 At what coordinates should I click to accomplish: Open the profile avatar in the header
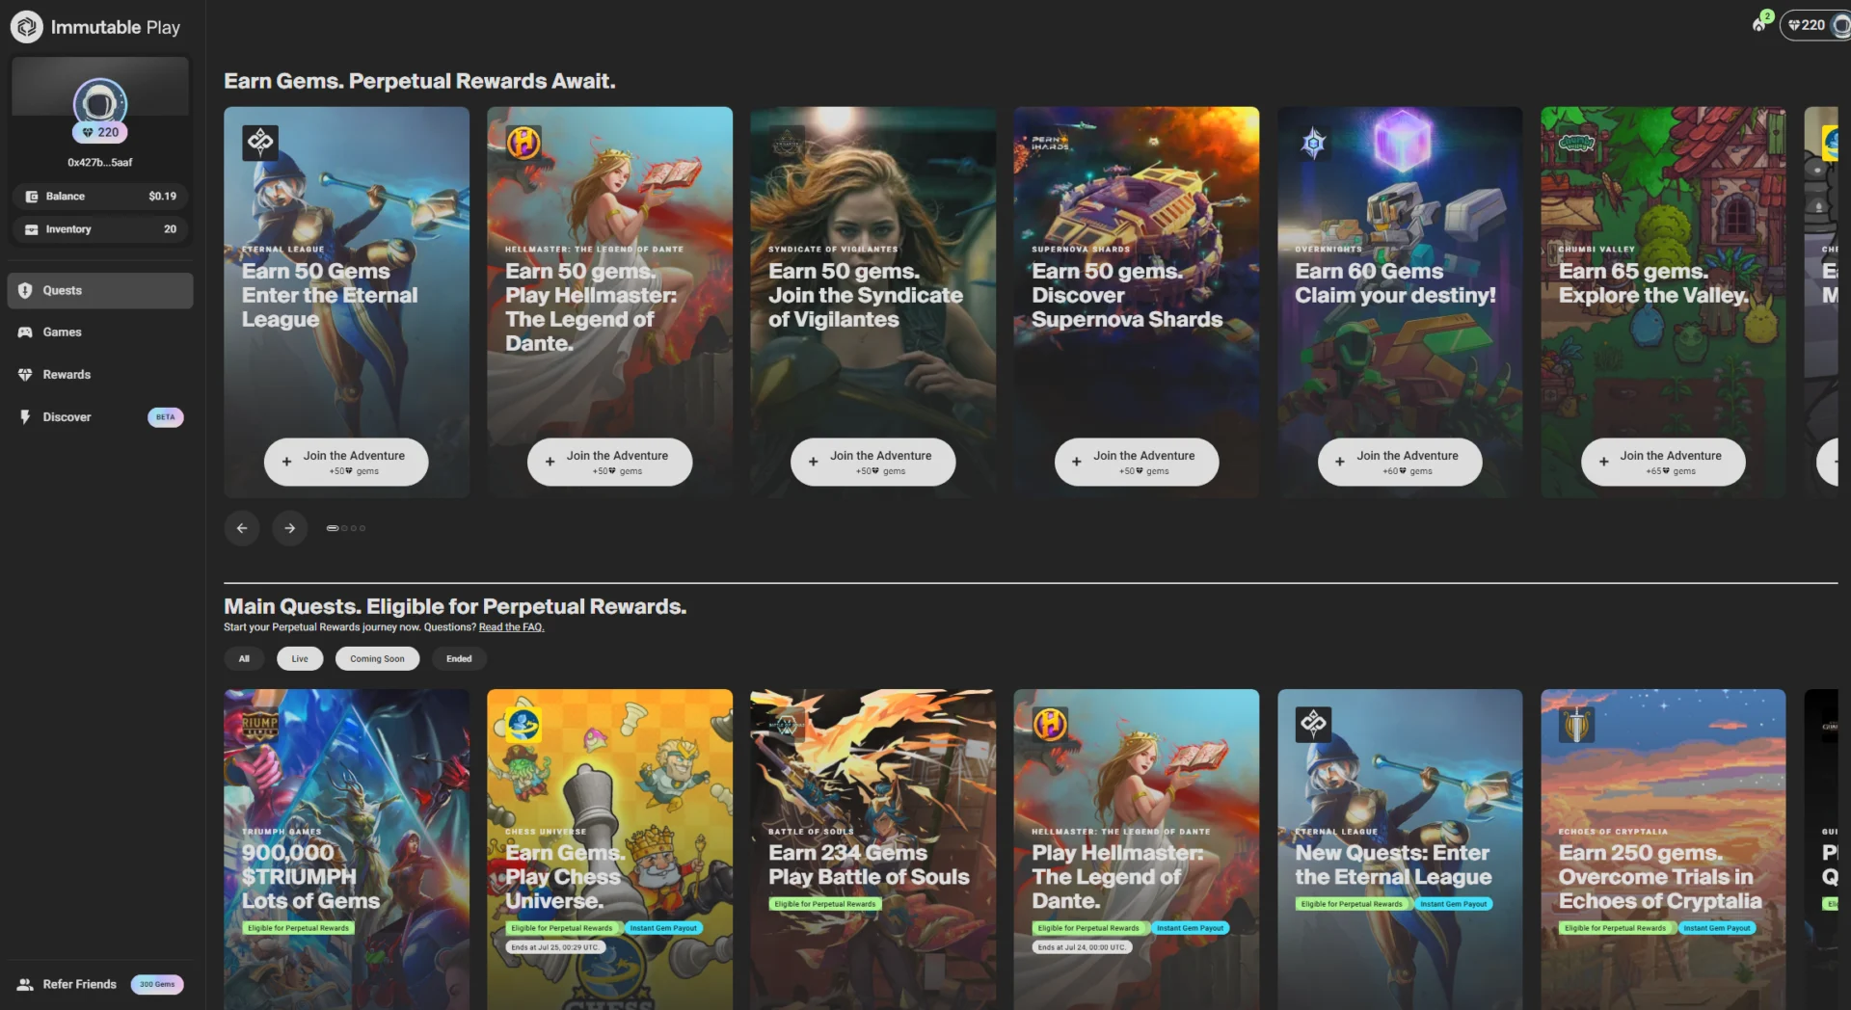pos(1841,25)
